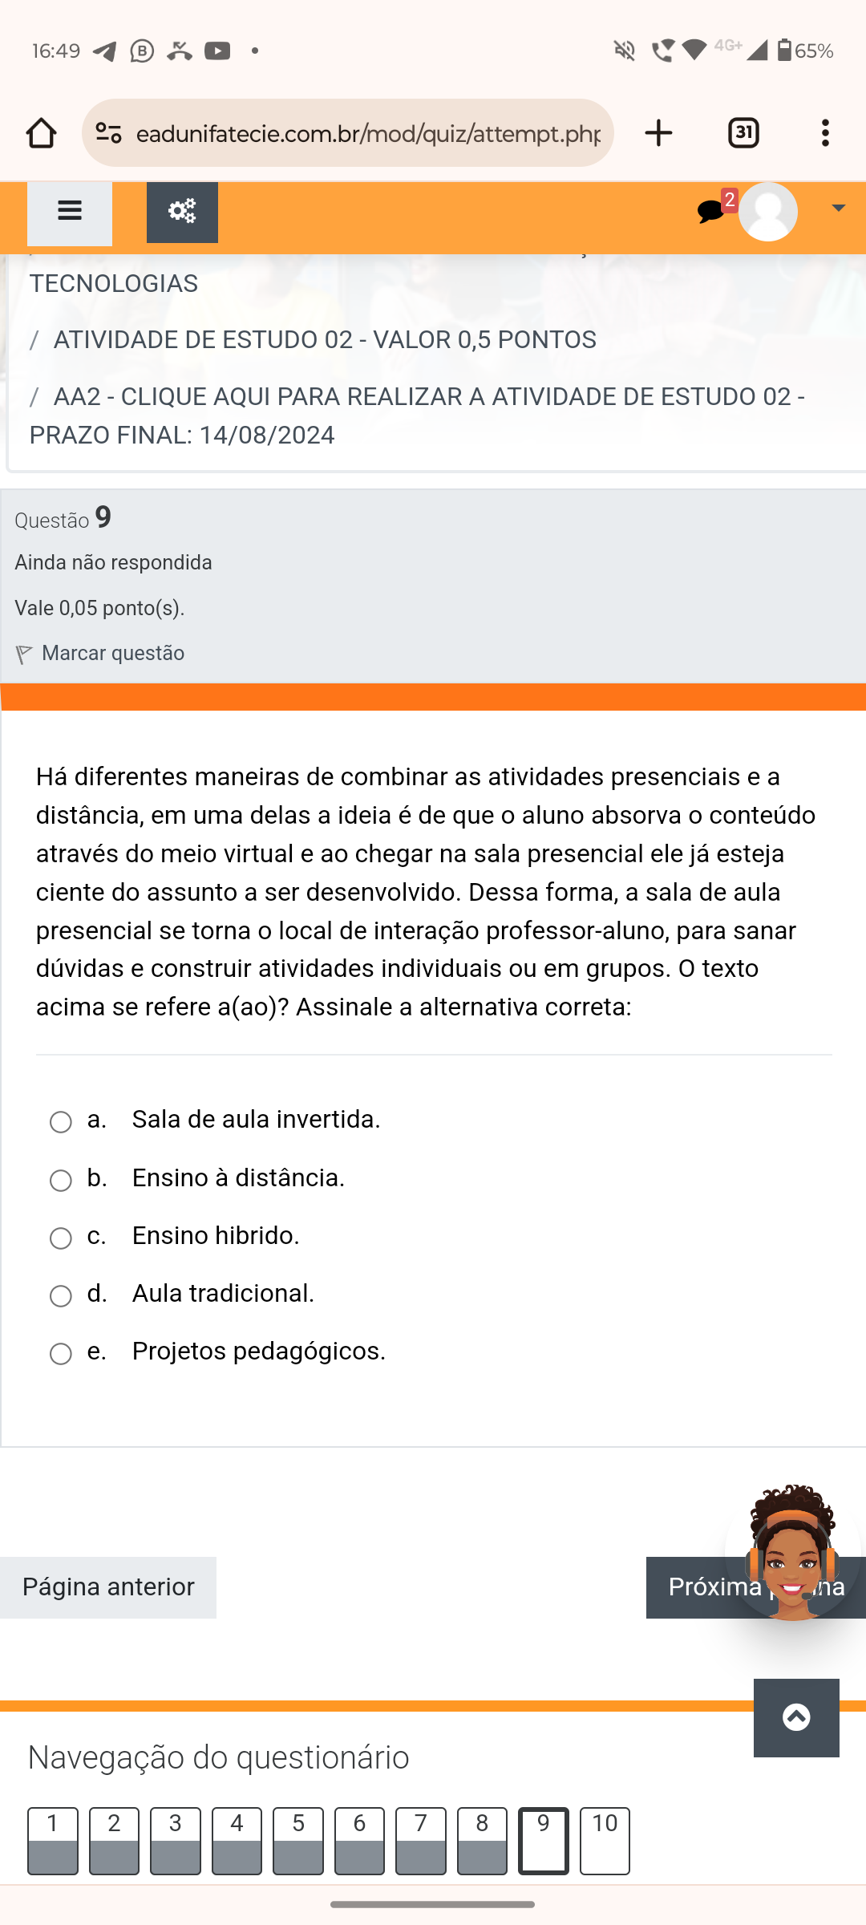Click the user profile avatar
Image resolution: width=866 pixels, height=1925 pixels.
point(767,212)
